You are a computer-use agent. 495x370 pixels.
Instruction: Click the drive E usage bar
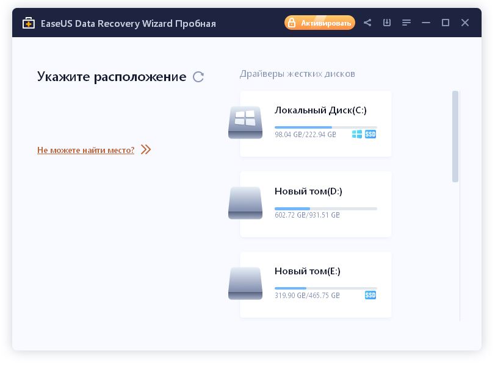pyautogui.click(x=326, y=288)
